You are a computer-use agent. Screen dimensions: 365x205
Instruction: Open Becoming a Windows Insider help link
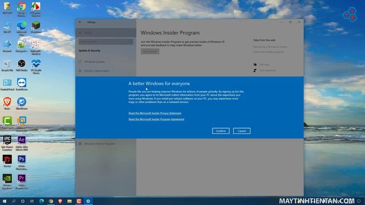pyautogui.click(x=270, y=47)
